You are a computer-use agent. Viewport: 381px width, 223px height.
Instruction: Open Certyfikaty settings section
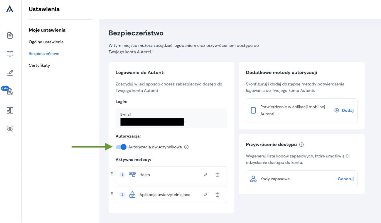[39, 65]
